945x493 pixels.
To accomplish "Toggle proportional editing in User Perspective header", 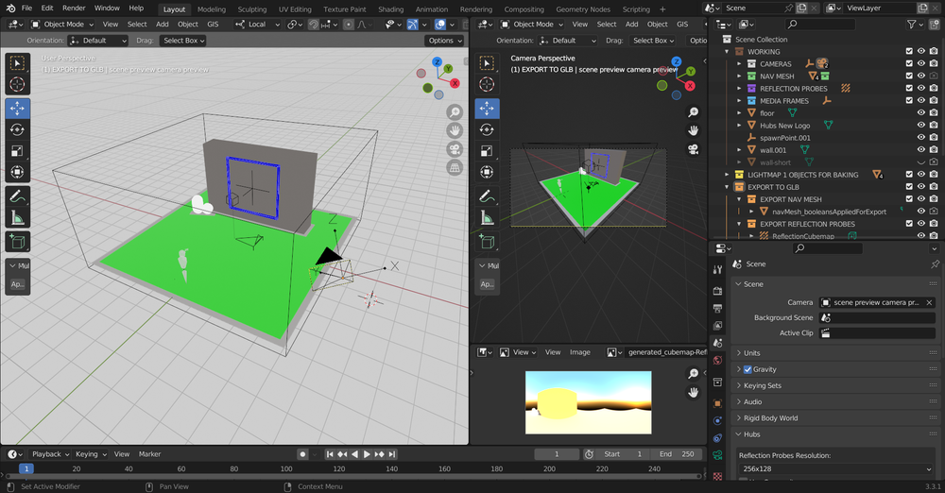I will (349, 25).
